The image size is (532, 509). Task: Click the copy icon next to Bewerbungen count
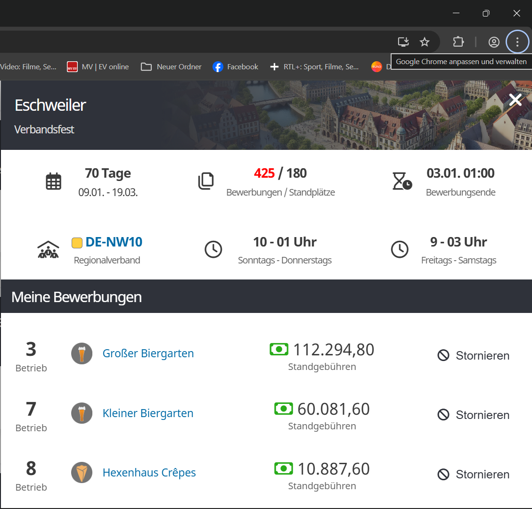click(206, 181)
